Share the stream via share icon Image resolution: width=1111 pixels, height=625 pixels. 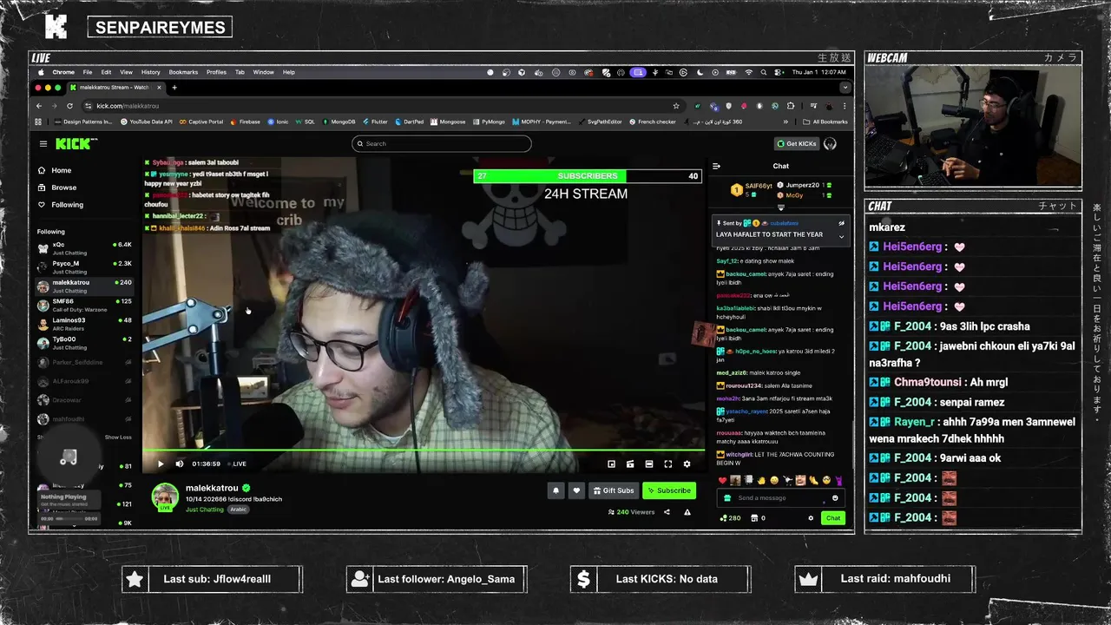[667, 512]
